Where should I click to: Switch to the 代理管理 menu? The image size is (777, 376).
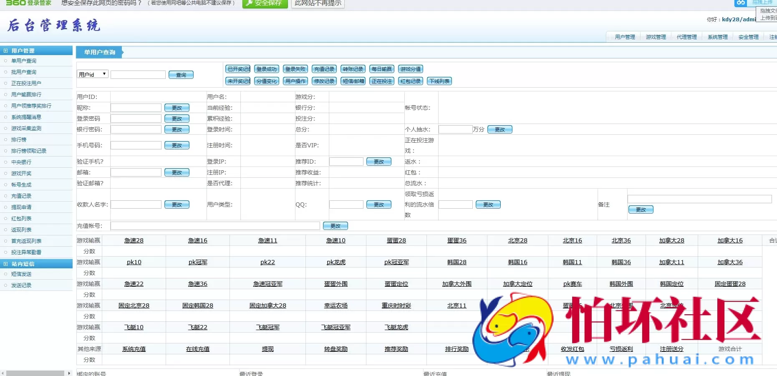coord(686,37)
